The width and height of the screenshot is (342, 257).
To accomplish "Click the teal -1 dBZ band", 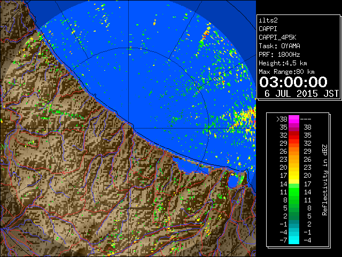I will tap(294, 224).
